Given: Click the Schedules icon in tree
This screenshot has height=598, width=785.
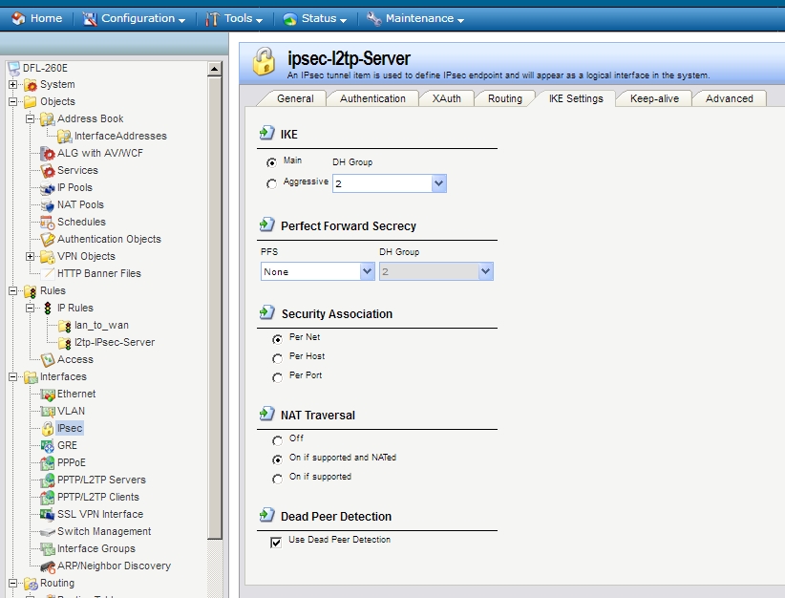Looking at the screenshot, I should tap(48, 223).
